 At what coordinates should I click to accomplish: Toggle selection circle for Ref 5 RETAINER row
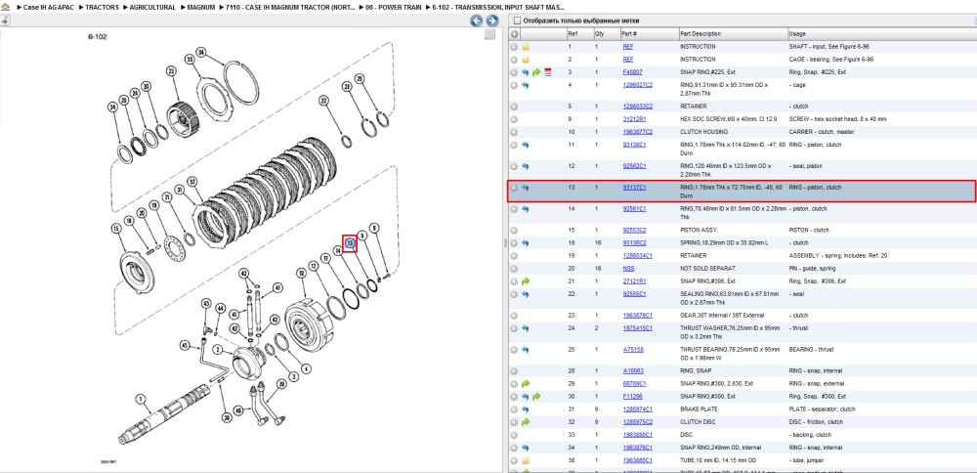(x=514, y=107)
